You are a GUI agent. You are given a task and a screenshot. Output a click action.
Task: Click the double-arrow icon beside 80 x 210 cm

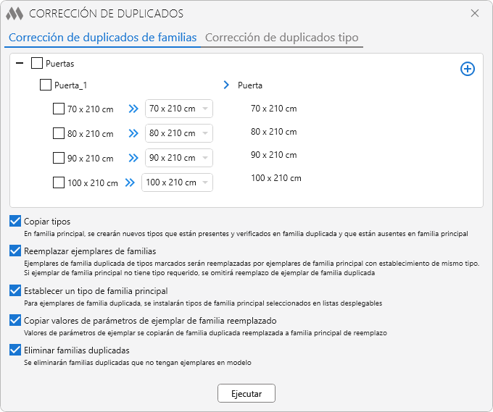click(133, 134)
